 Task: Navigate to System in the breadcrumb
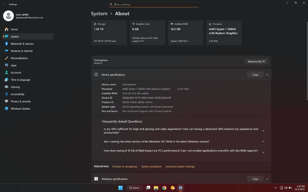tap(99, 14)
